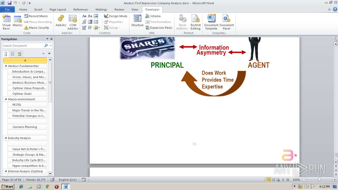Viewport: 338px width, 190px height.
Task: Change language English (U.K.)
Action: click(x=68, y=180)
